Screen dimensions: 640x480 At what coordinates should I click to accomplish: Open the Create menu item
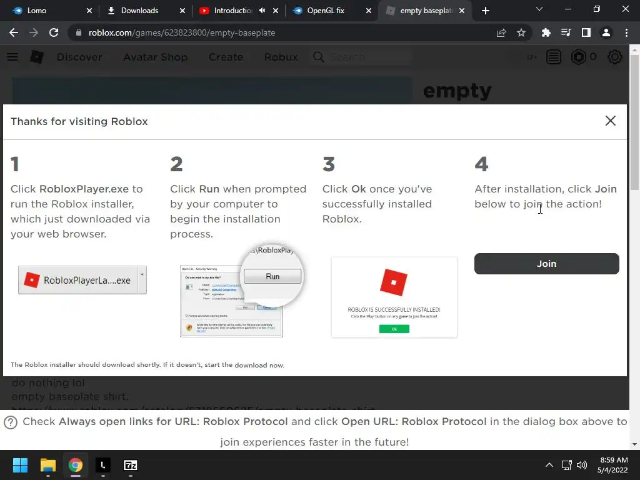226,57
